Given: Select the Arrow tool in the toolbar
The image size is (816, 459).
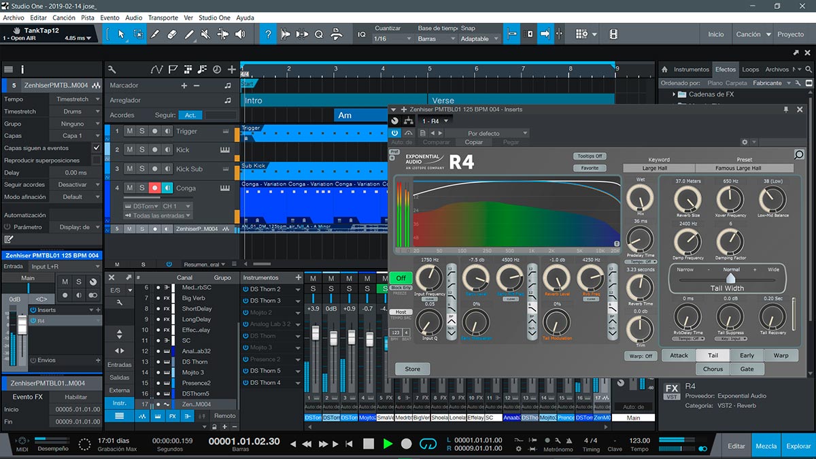Looking at the screenshot, I should pyautogui.click(x=121, y=34).
